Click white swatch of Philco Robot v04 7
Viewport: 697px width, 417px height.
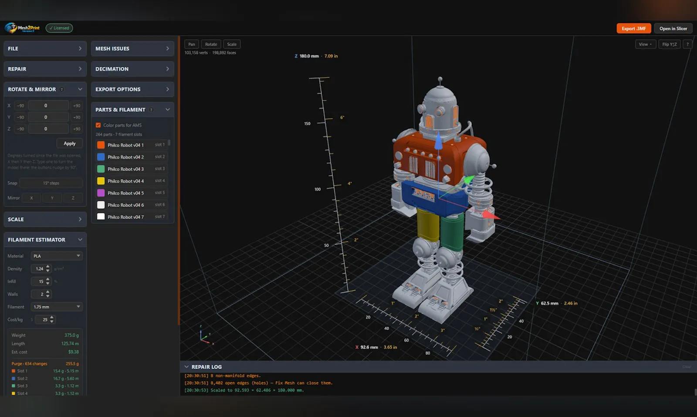[101, 217]
